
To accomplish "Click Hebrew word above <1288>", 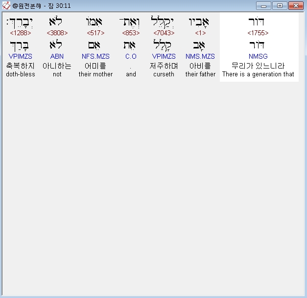I will tap(20, 23).
